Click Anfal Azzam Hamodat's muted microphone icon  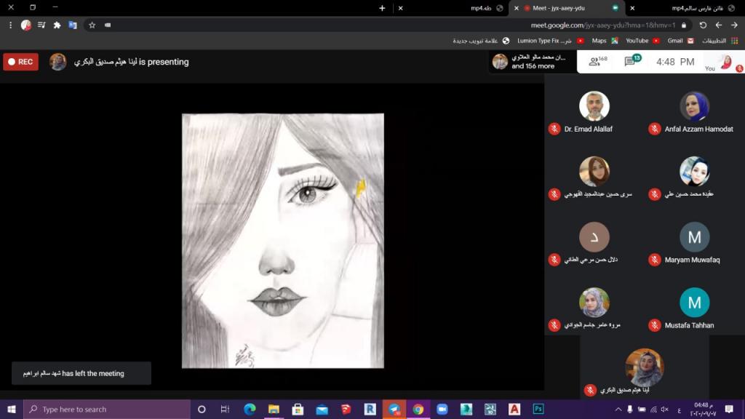point(654,129)
